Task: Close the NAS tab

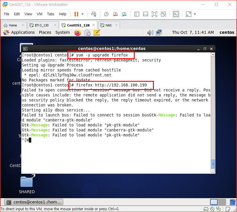Action: coord(116,25)
